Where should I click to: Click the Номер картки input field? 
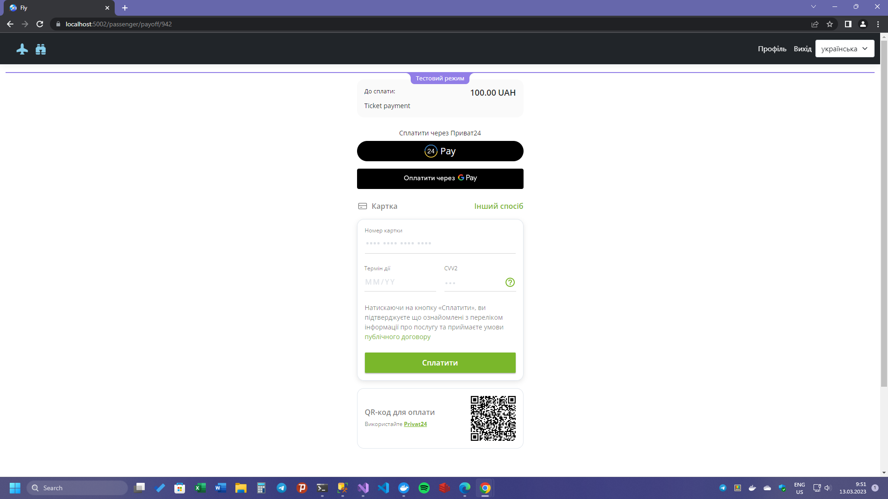tap(439, 243)
